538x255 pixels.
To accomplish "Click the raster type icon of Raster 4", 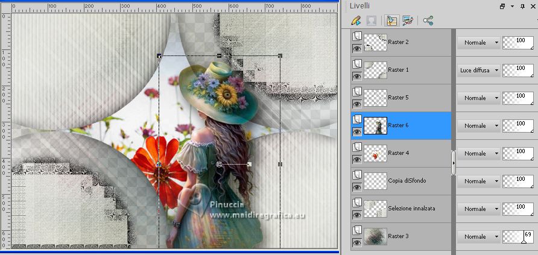I will tap(357, 147).
